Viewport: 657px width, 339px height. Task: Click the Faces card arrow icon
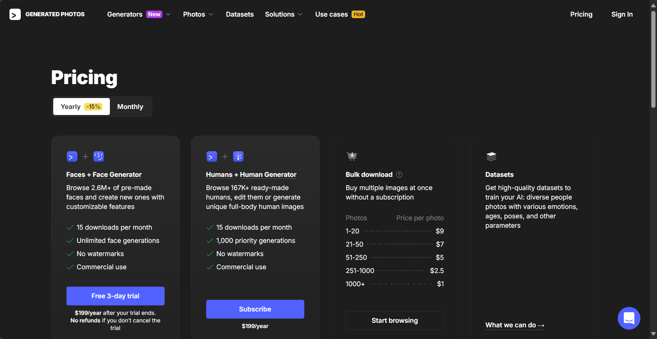point(72,156)
